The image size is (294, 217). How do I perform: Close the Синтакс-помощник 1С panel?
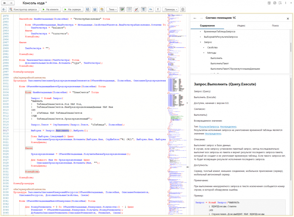(288, 19)
